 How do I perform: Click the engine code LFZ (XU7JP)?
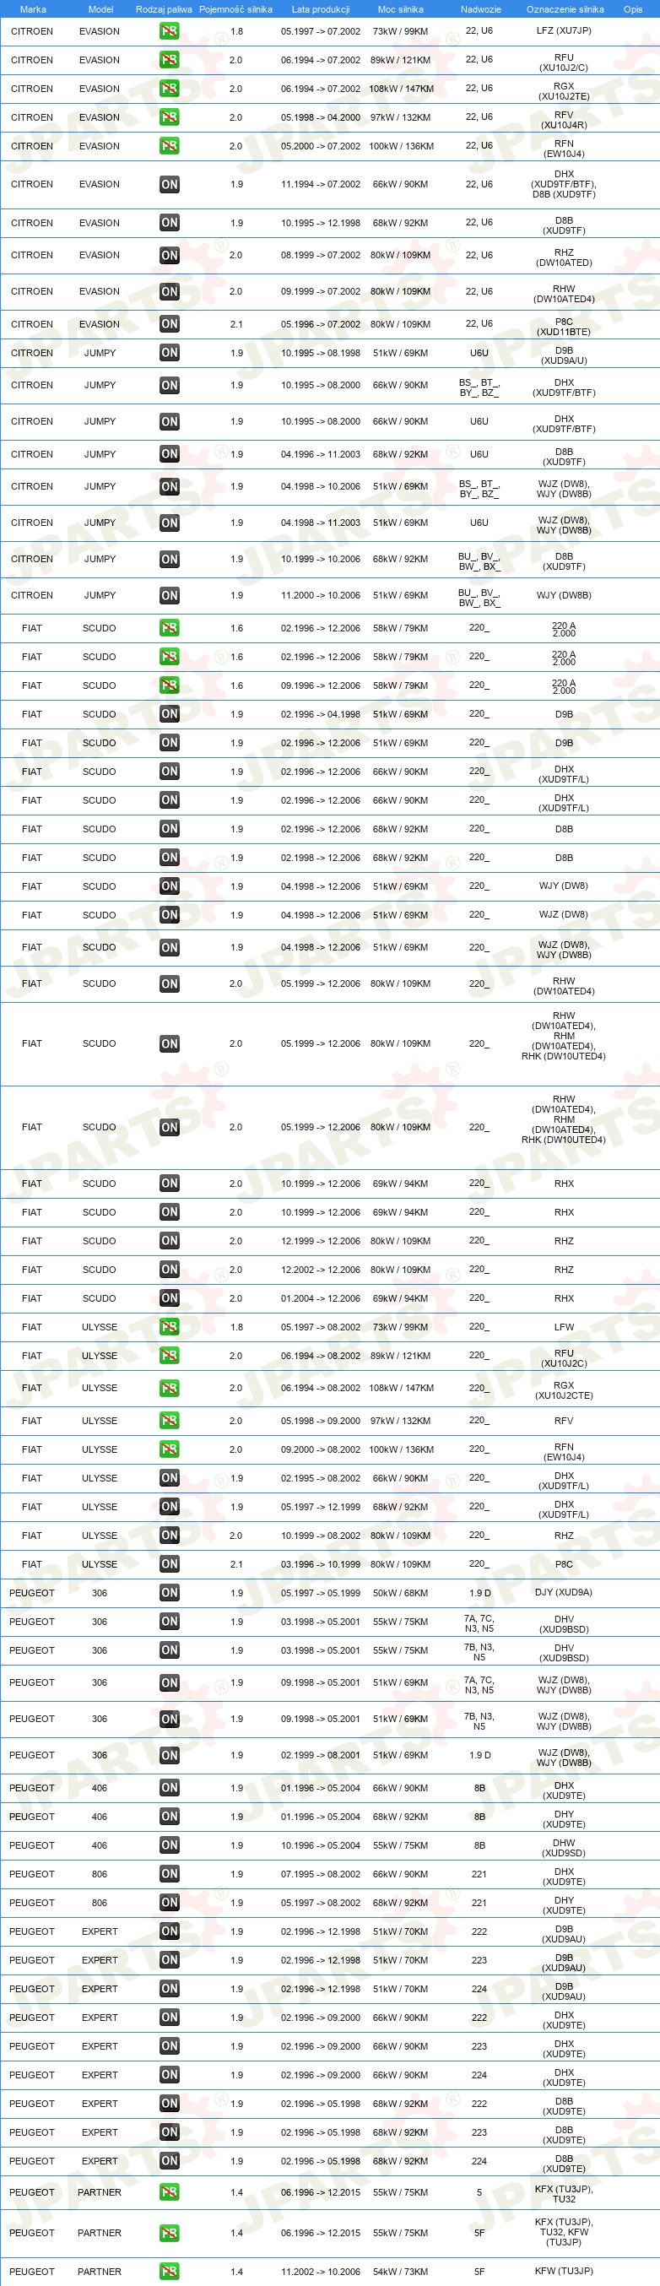point(564,31)
